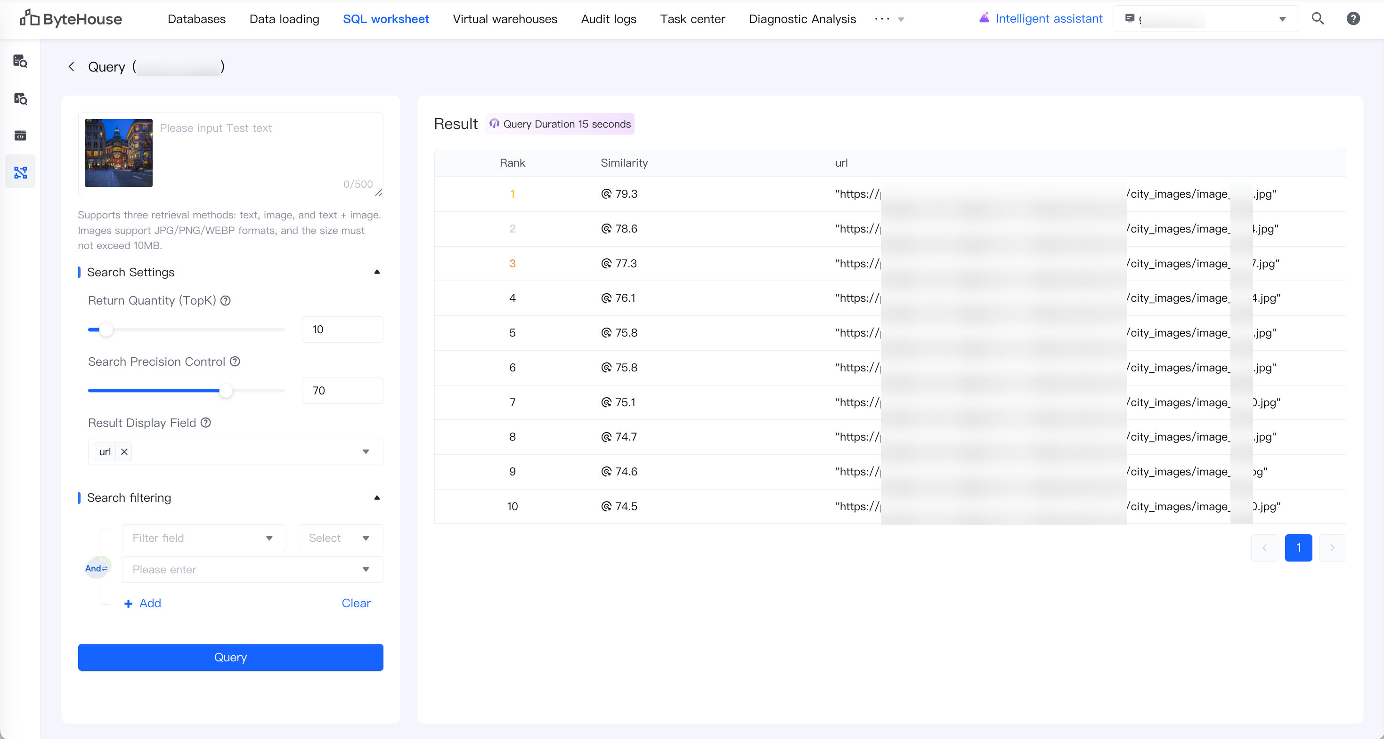Image resolution: width=1384 pixels, height=739 pixels.
Task: Open the vector search sidebar icon
Action: (20, 172)
